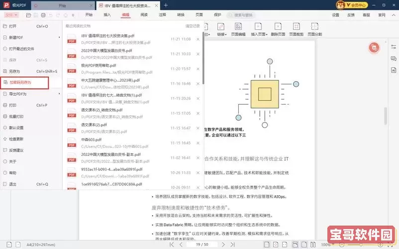Open recent file 2022中国大模型发展白皮书.pdf
399x249 pixels.
(133, 54)
